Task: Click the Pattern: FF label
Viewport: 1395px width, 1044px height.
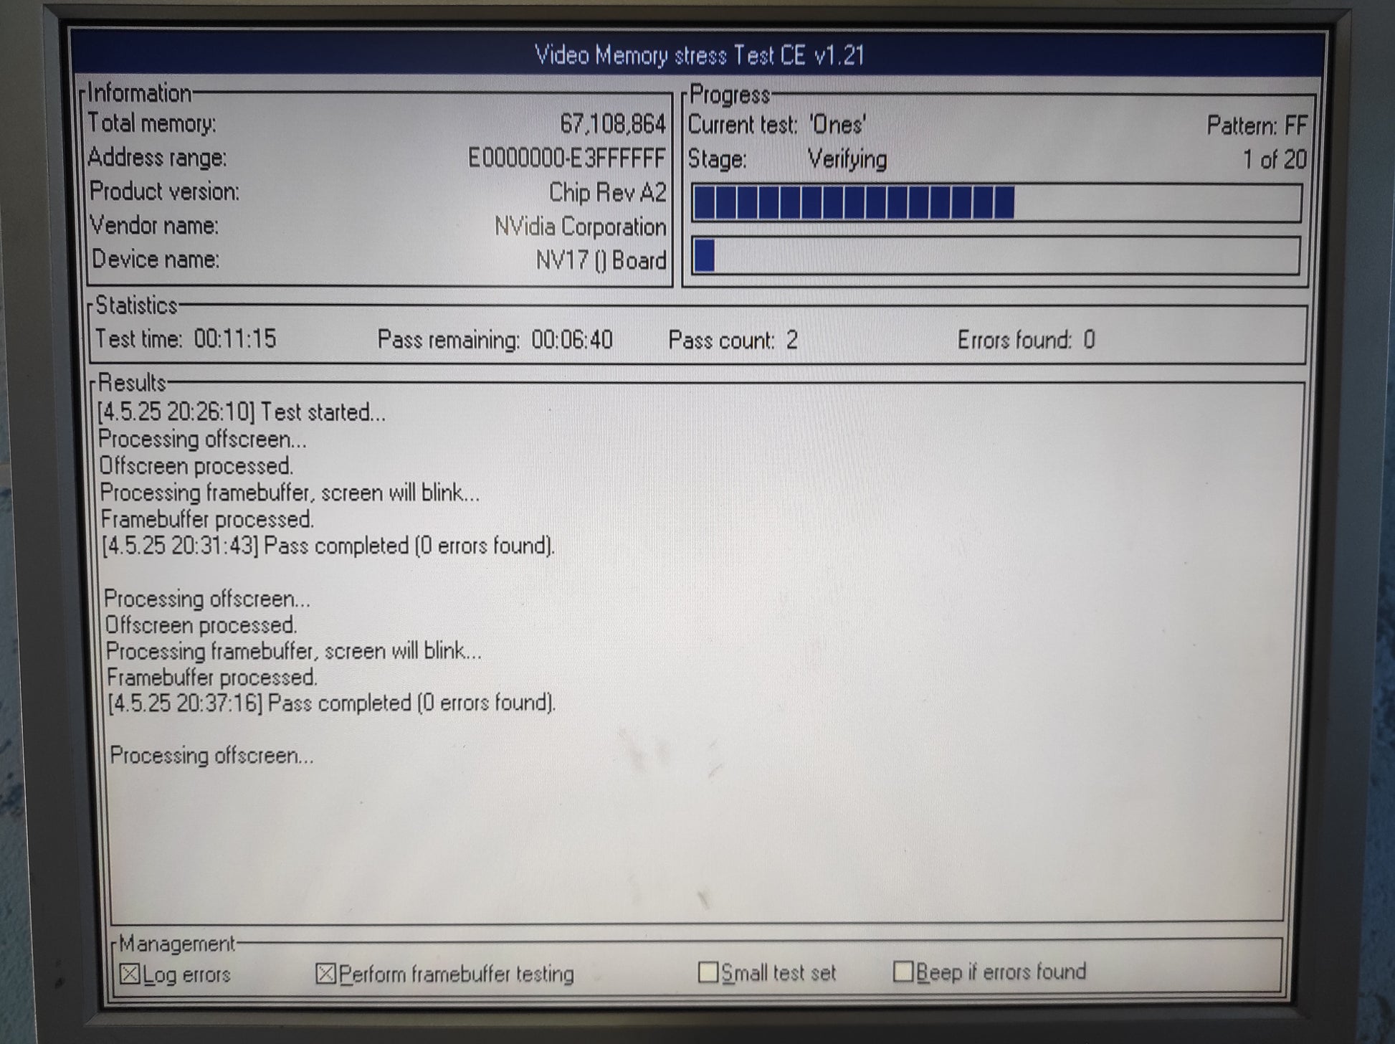Action: pos(1256,125)
